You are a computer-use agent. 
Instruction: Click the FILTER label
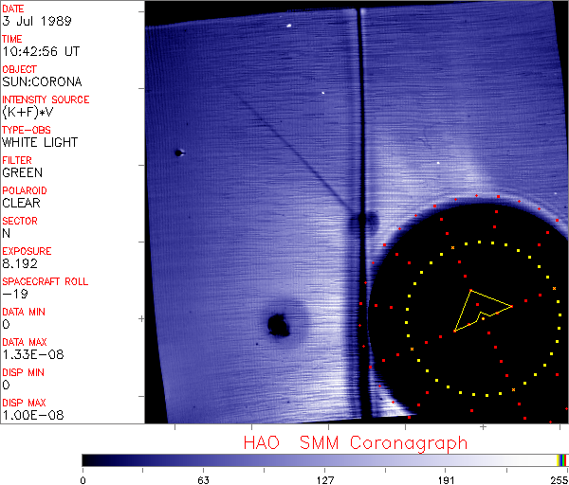pyautogui.click(x=17, y=160)
